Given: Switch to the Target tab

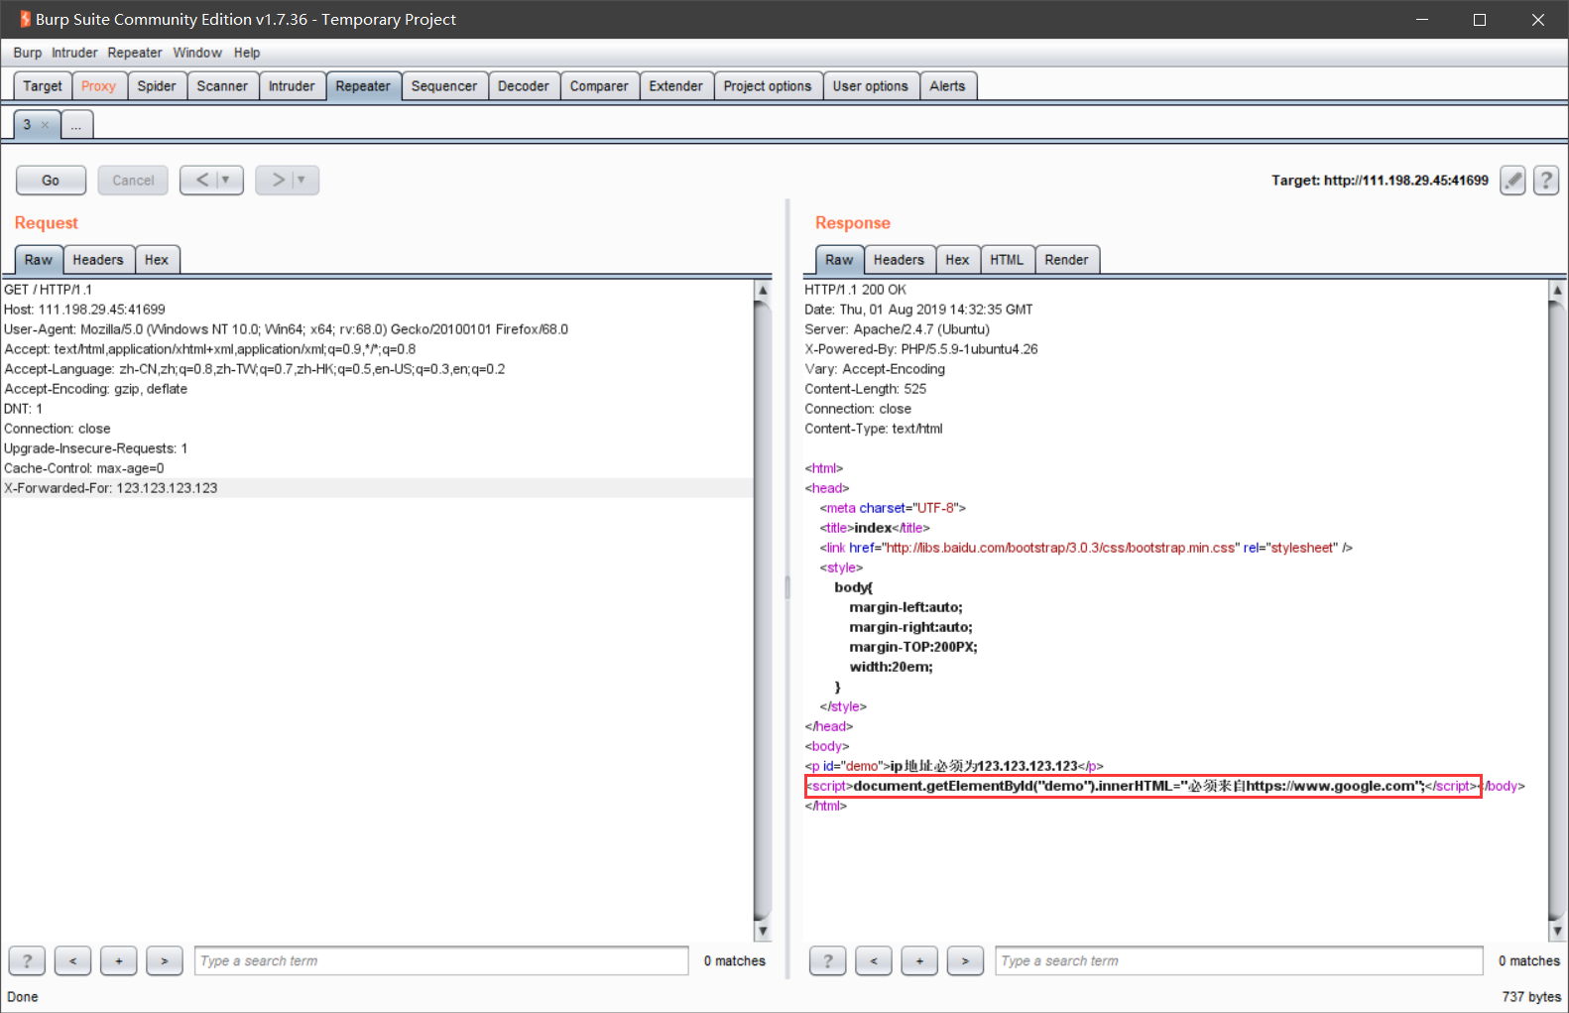Looking at the screenshot, I should pos(43,86).
